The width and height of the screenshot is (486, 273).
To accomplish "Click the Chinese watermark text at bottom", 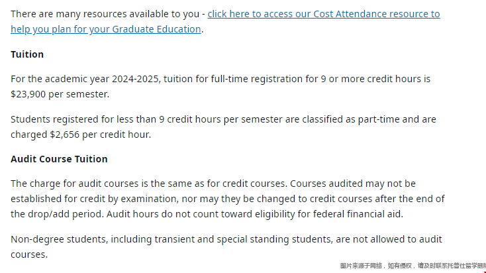I will (x=413, y=266).
